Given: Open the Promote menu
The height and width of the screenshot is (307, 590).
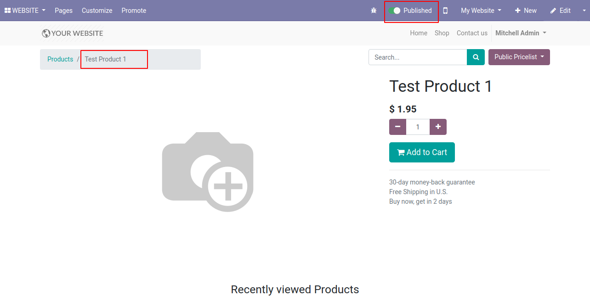Looking at the screenshot, I should [134, 11].
